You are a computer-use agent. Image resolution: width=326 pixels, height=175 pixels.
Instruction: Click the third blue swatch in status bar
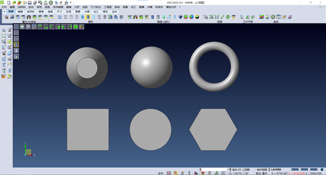point(314,169)
